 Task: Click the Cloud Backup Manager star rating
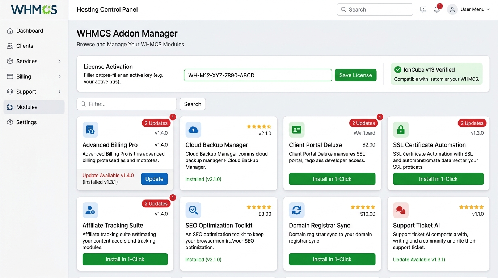259,126
